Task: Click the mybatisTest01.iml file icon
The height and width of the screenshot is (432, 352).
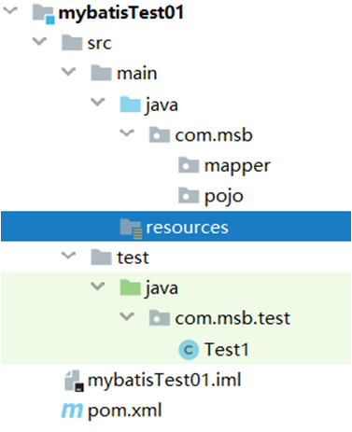Action: [74, 381]
